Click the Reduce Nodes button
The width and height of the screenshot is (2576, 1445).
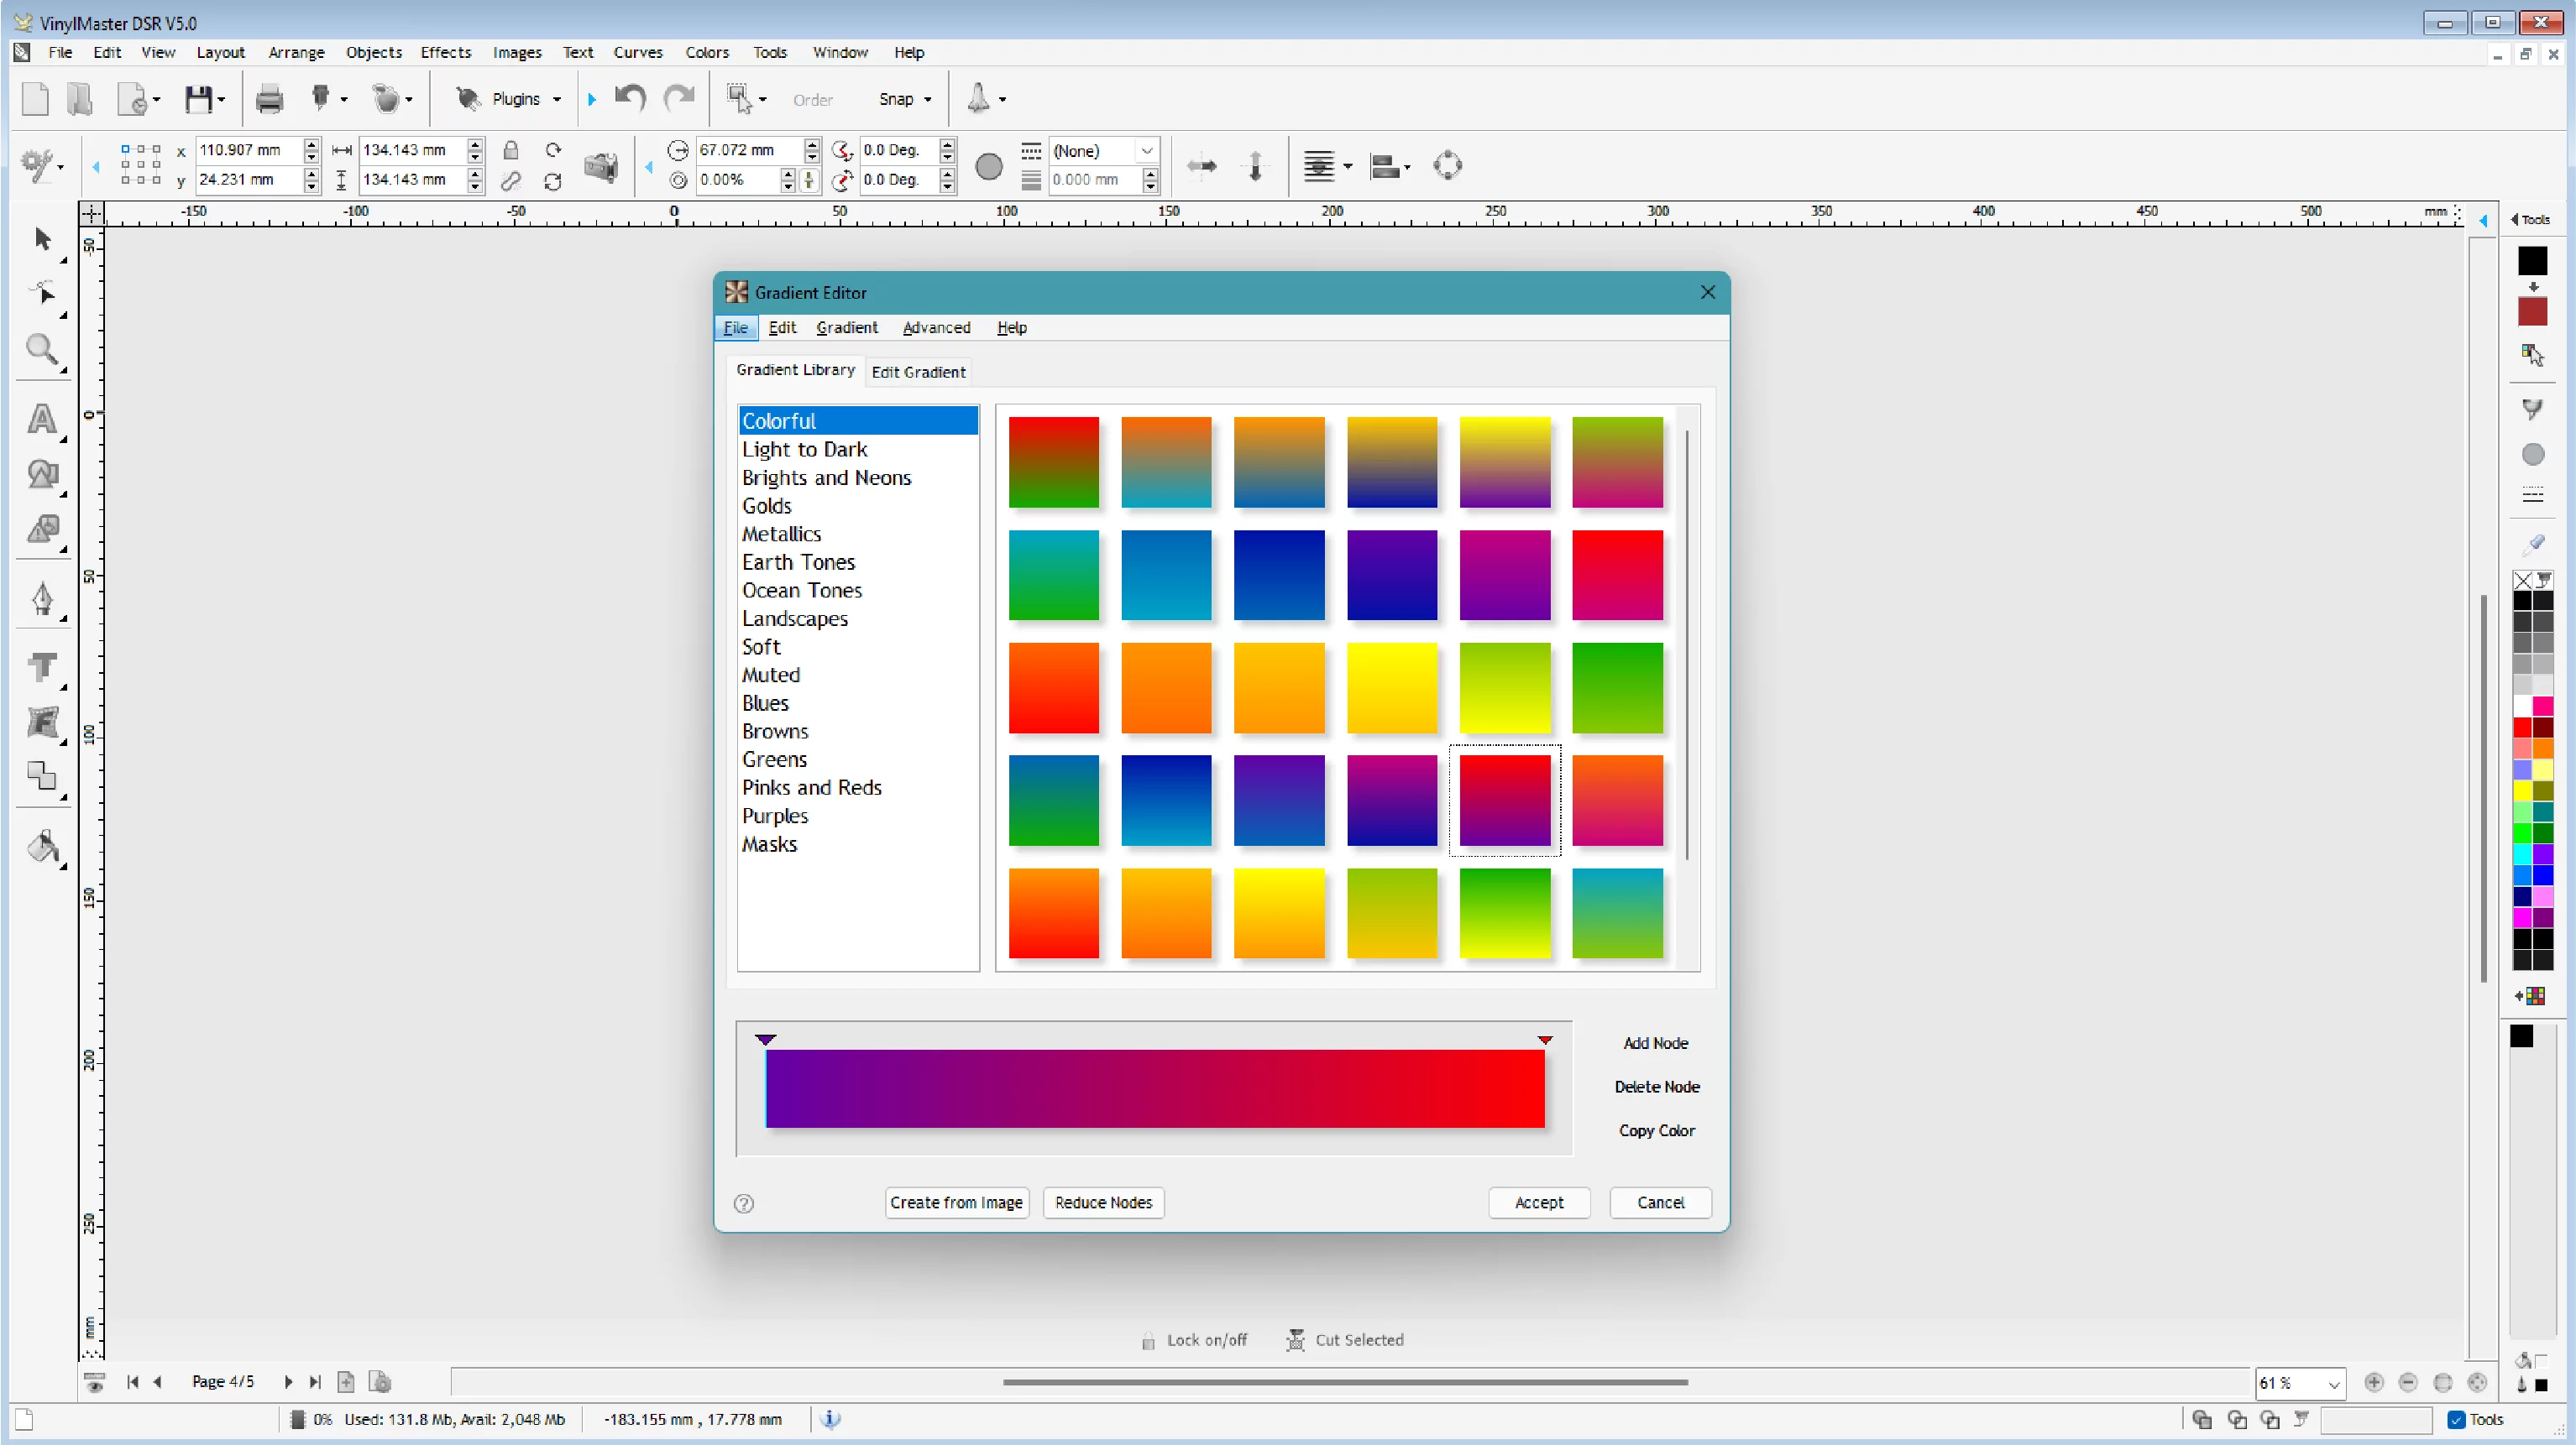(1103, 1203)
